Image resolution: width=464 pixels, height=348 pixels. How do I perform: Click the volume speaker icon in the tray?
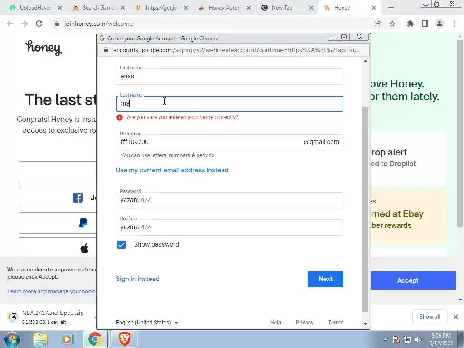point(418,339)
